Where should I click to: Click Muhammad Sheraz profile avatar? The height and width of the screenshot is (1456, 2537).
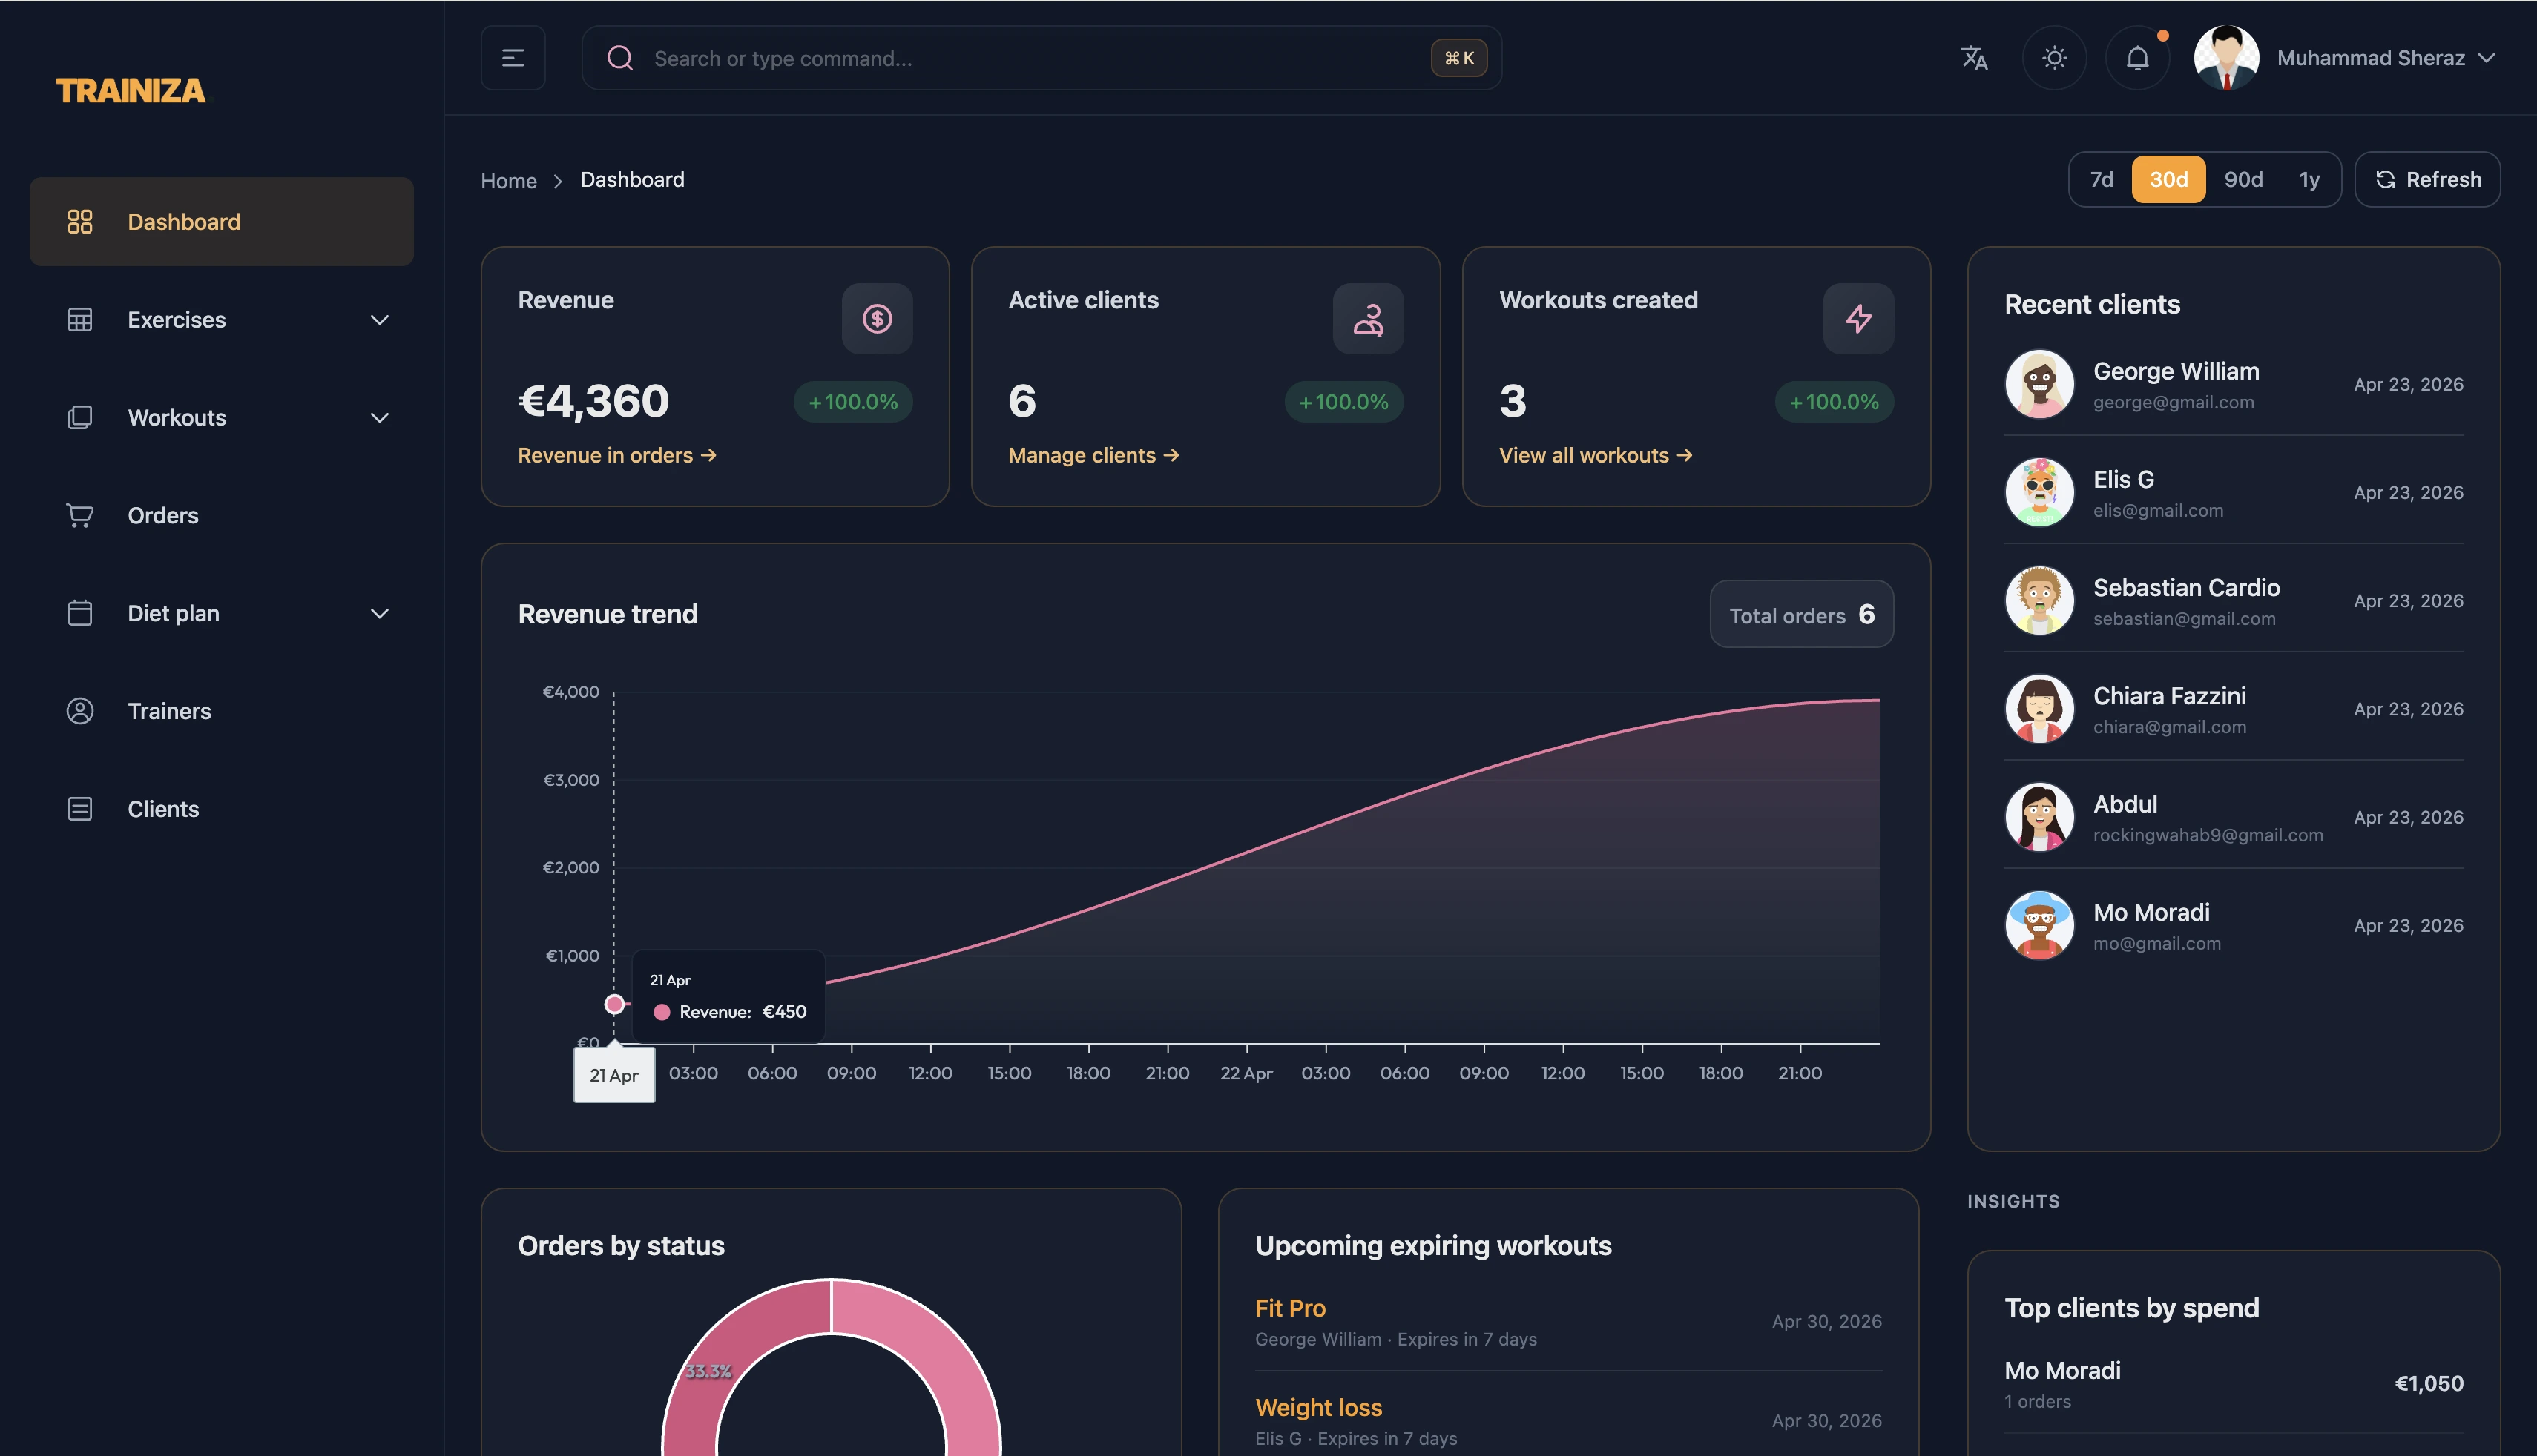click(x=2226, y=58)
